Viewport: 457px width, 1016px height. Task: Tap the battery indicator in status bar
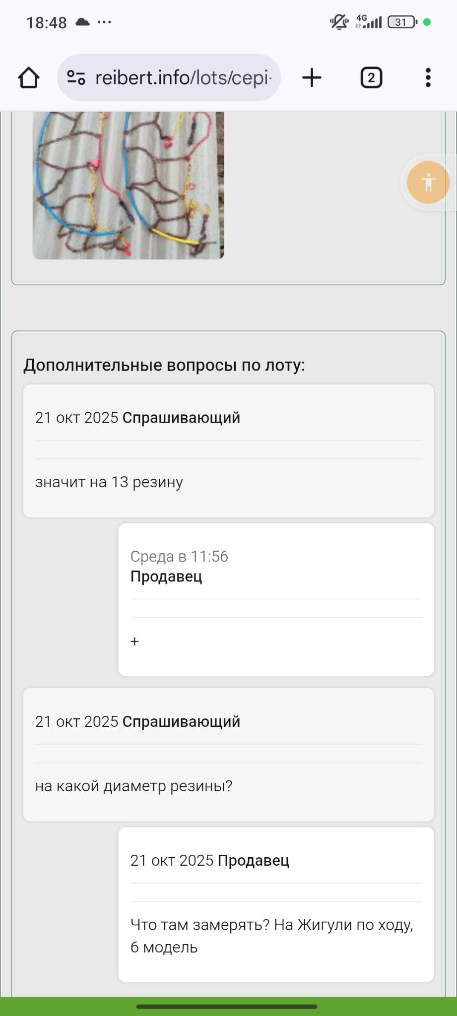402,22
